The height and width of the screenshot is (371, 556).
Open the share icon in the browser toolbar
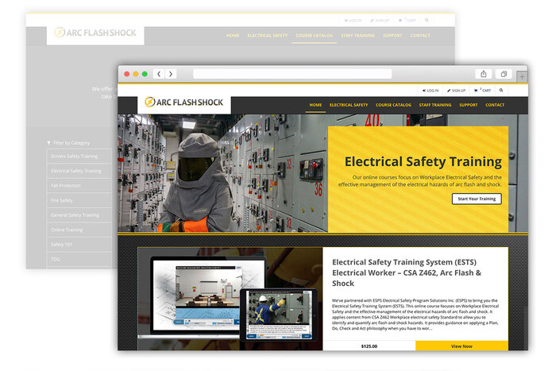(483, 74)
